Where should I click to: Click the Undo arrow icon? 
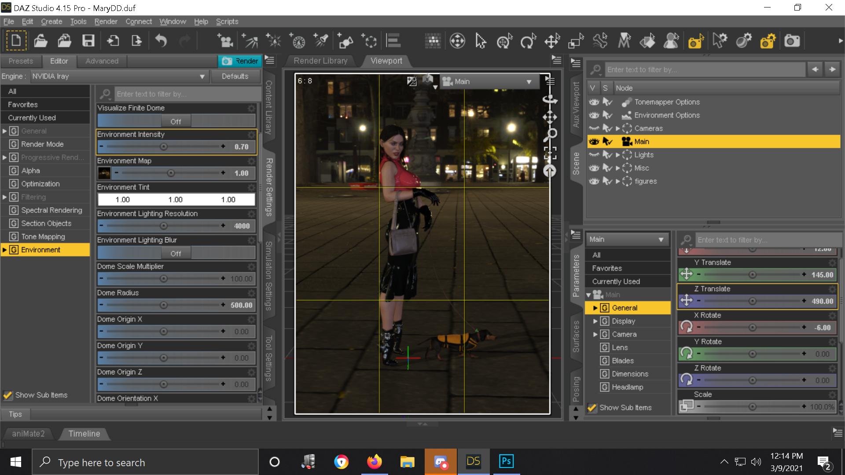coord(161,41)
